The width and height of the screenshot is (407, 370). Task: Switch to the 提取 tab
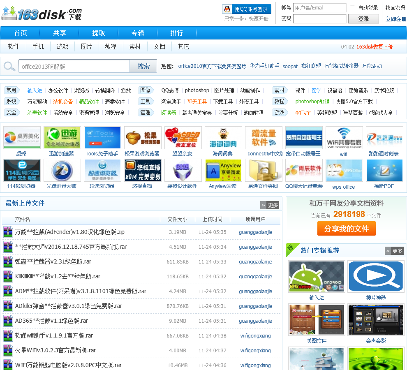coord(99,33)
